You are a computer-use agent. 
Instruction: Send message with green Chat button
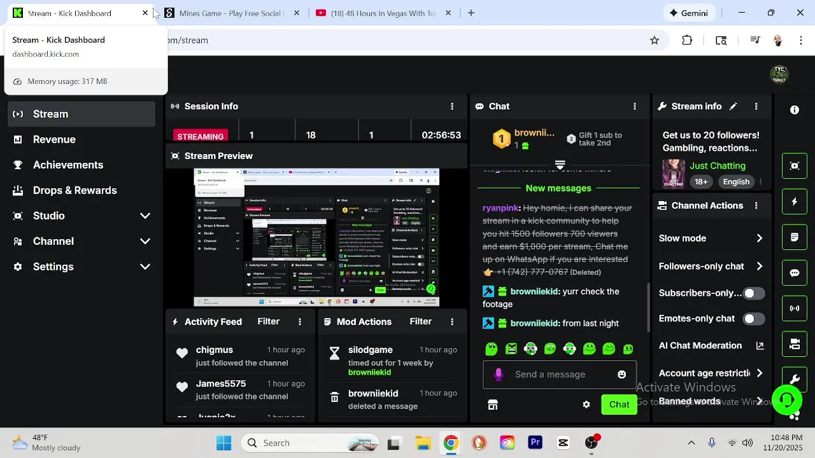[x=619, y=405]
